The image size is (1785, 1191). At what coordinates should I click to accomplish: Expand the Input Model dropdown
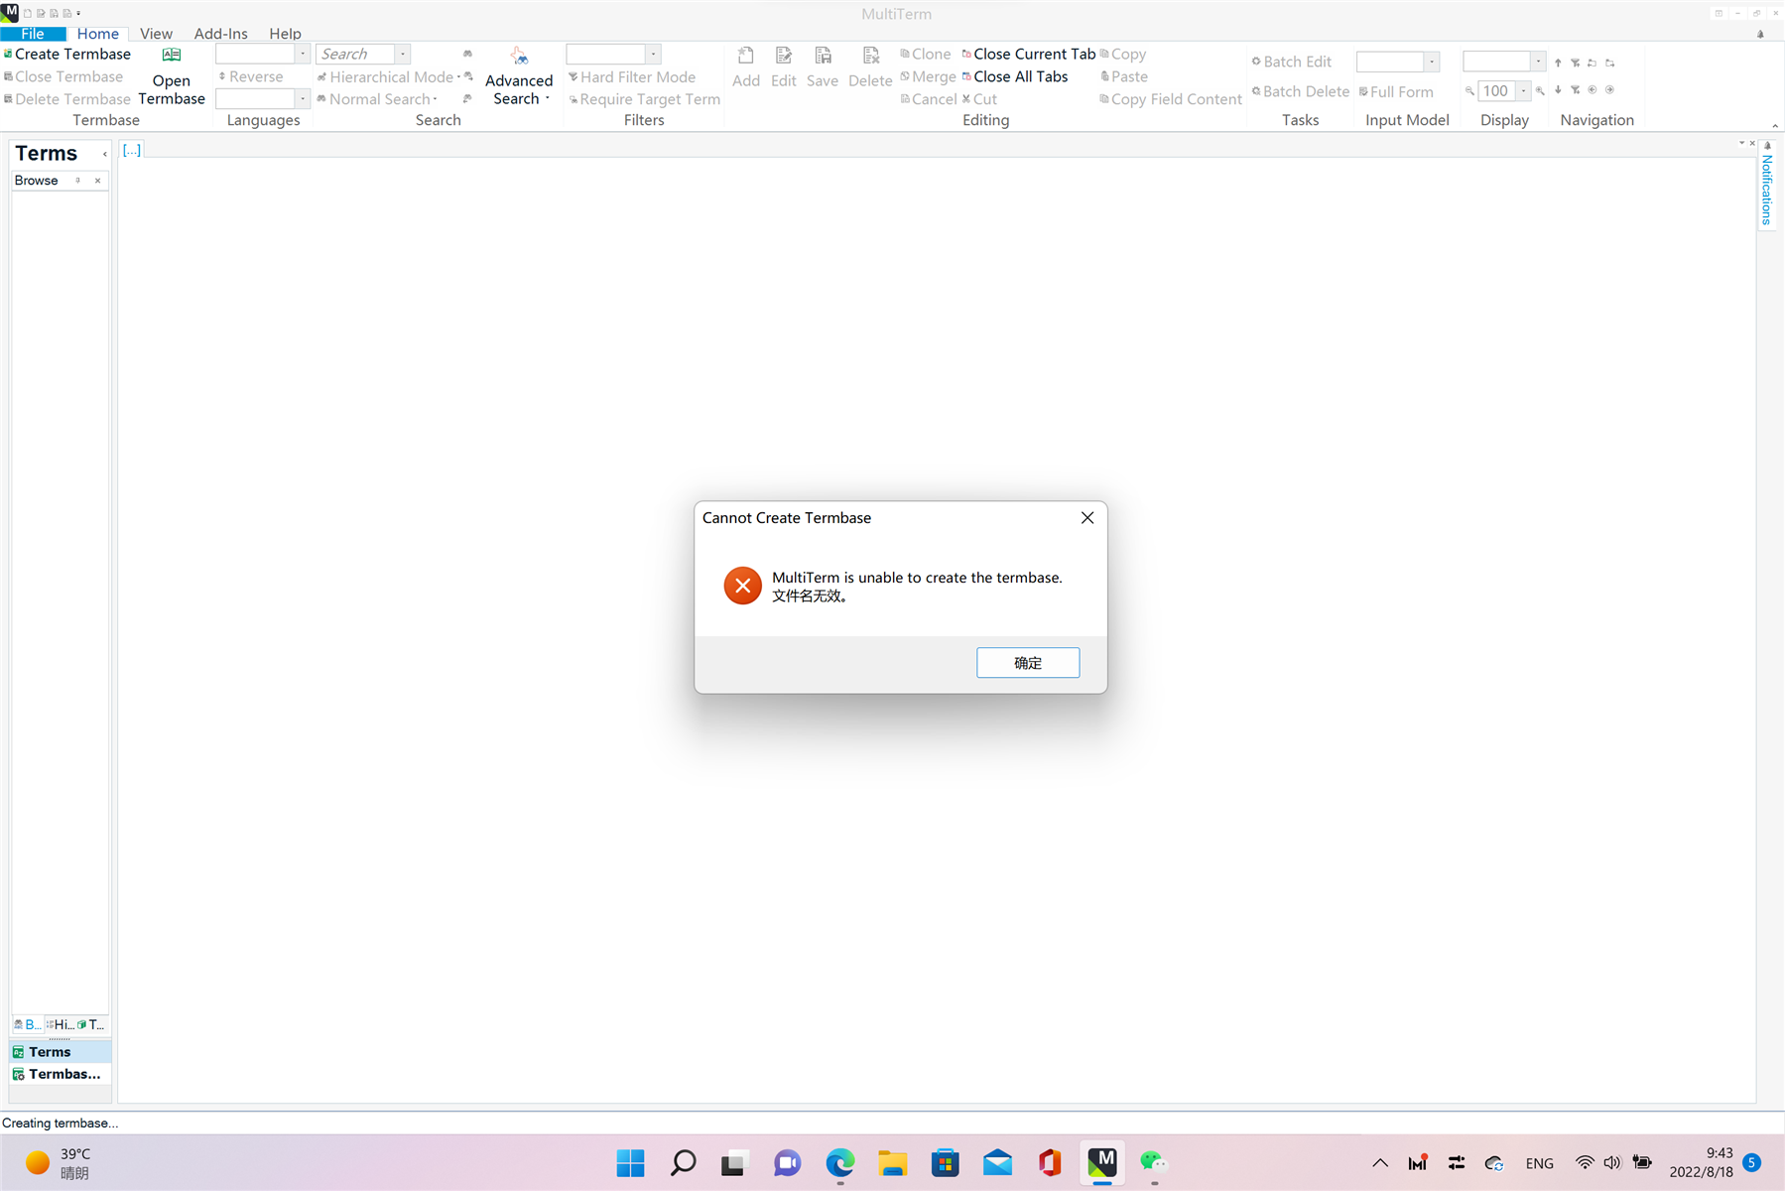click(1432, 62)
